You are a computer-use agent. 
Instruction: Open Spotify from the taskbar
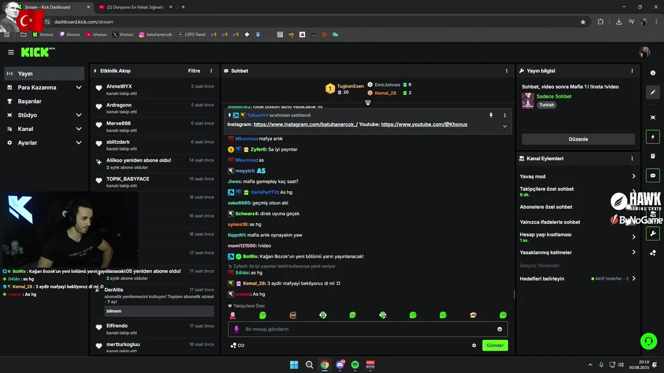click(x=355, y=365)
